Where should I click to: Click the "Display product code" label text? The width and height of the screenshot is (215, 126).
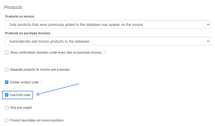24,82
